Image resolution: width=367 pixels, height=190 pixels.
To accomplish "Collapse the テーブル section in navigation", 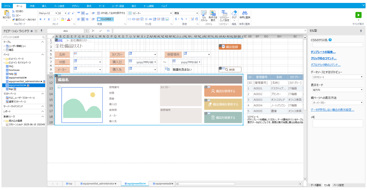I will [x=41, y=42].
